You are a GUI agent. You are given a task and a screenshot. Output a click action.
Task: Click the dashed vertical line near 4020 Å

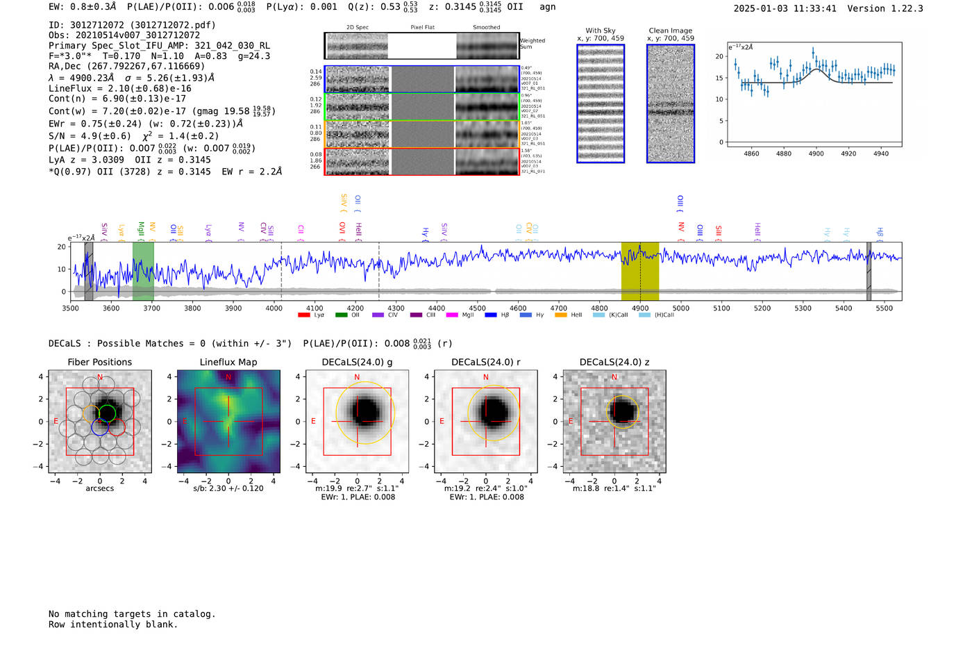click(x=281, y=272)
